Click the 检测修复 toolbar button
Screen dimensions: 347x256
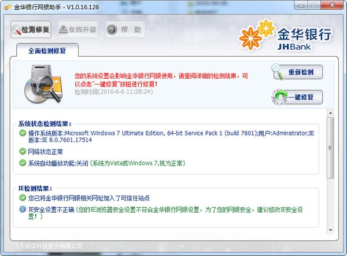click(x=31, y=30)
